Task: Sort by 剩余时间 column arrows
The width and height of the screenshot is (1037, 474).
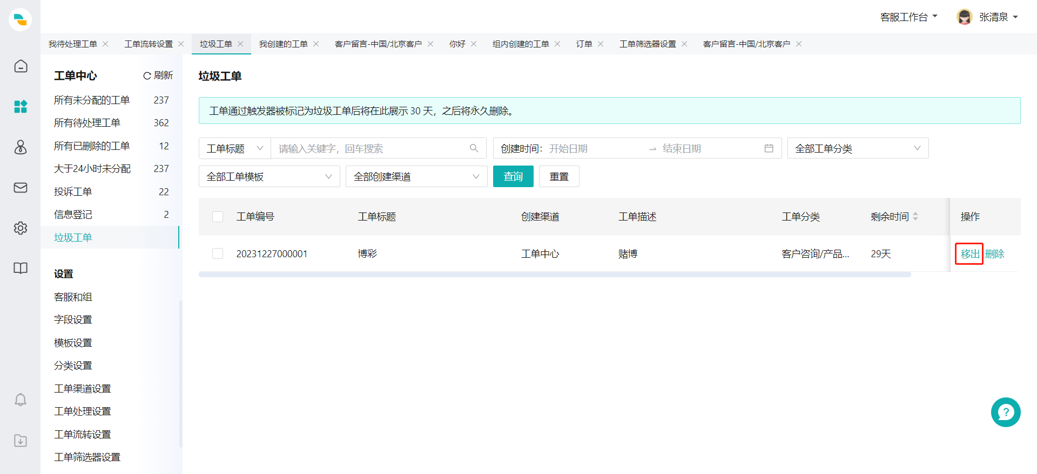Action: (x=915, y=216)
